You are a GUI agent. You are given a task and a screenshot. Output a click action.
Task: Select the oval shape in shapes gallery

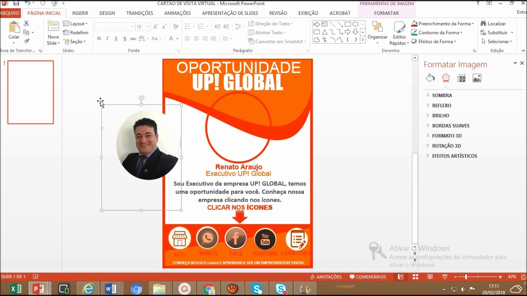pyautogui.click(x=355, y=24)
